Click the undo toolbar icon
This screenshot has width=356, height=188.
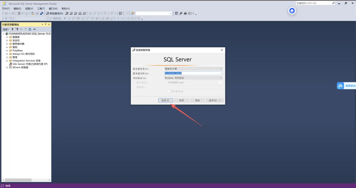click(x=105, y=13)
